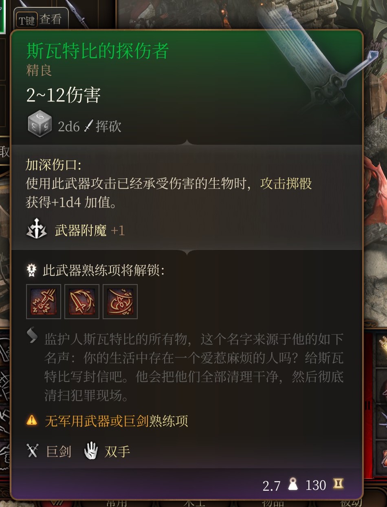
Task: Click the proficiency badge icon
Action: tap(32, 270)
